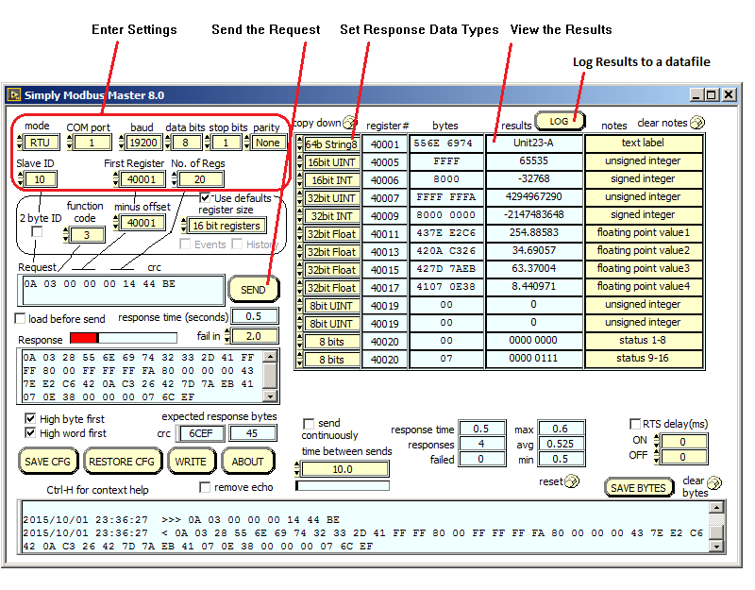
Task: Click the Request bytes text box
Action: tap(122, 291)
